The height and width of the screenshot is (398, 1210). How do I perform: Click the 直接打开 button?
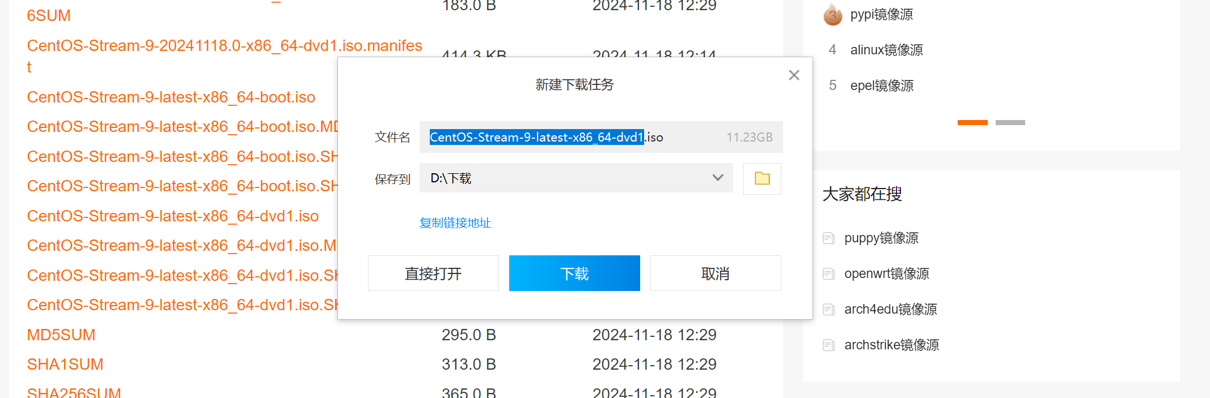pos(433,273)
